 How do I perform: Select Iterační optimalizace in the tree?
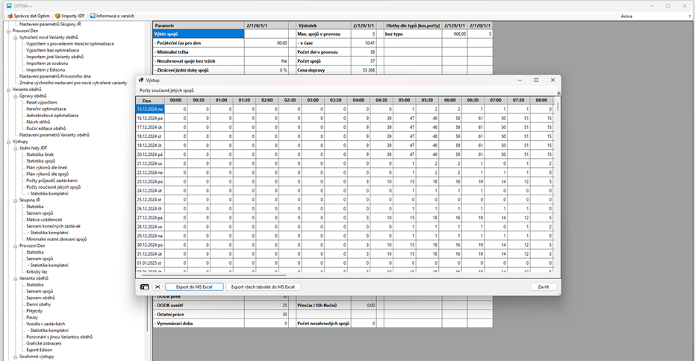[46, 109]
